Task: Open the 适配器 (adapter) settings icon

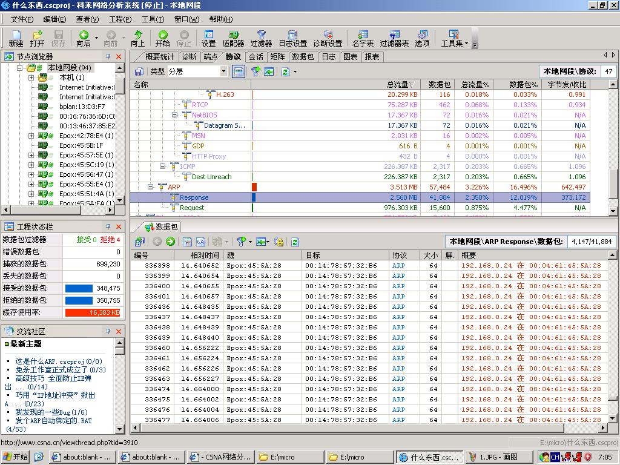Action: click(233, 38)
